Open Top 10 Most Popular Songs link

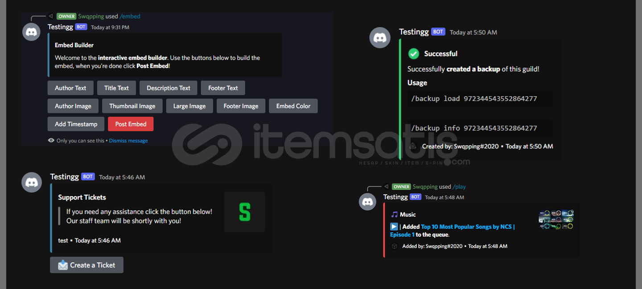tap(453, 231)
